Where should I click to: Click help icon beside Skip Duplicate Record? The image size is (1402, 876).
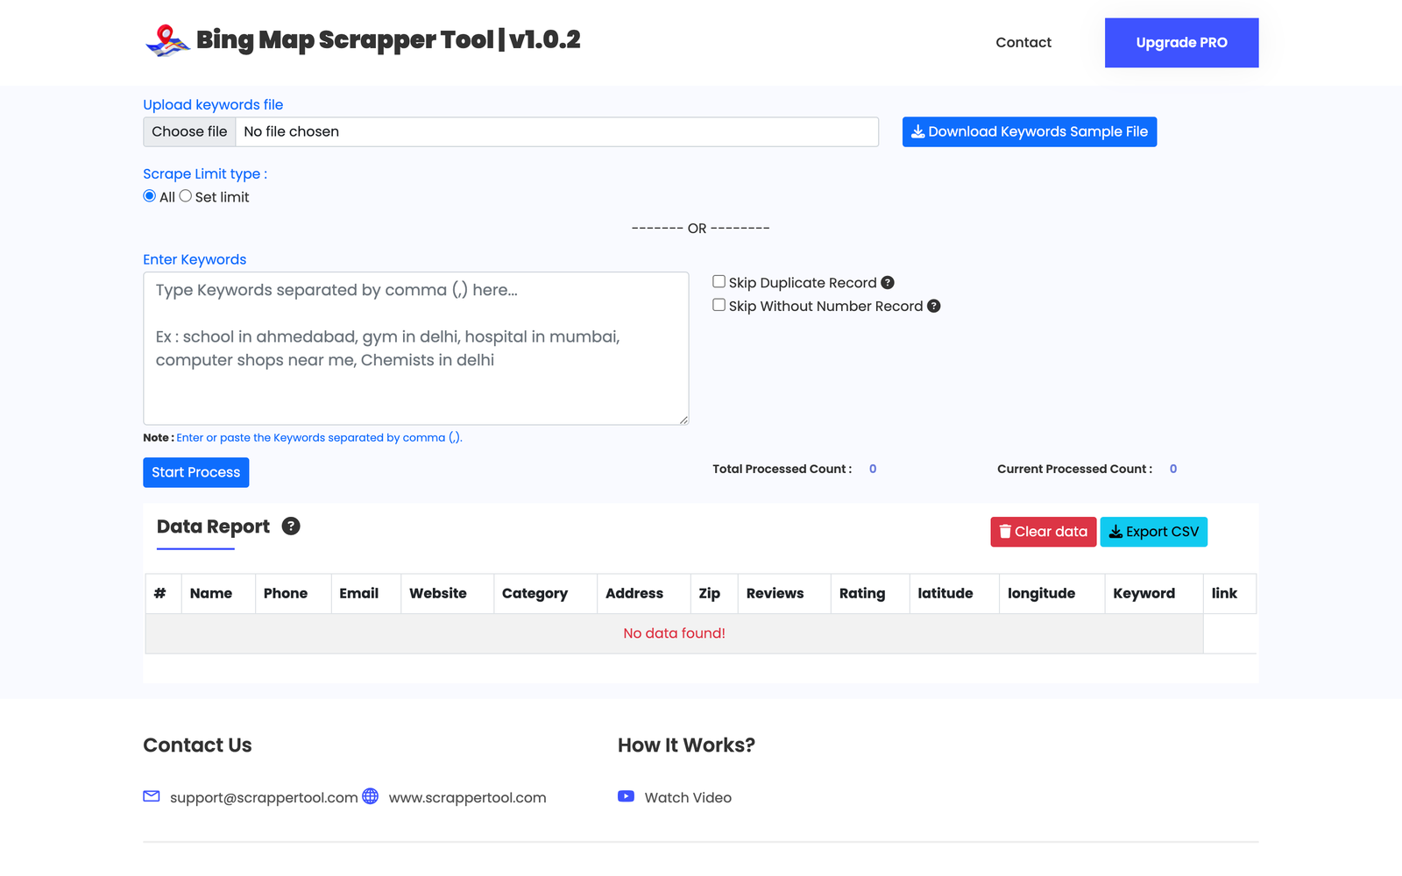[x=888, y=283]
